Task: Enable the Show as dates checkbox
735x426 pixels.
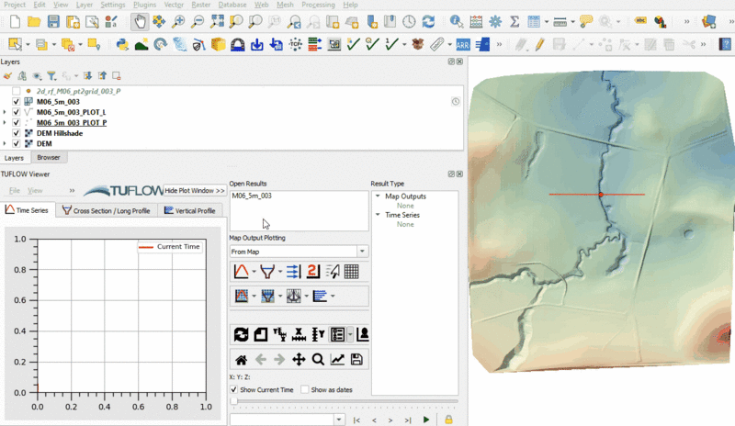Action: 305,389
